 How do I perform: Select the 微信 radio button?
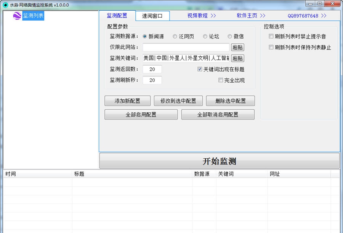point(230,37)
